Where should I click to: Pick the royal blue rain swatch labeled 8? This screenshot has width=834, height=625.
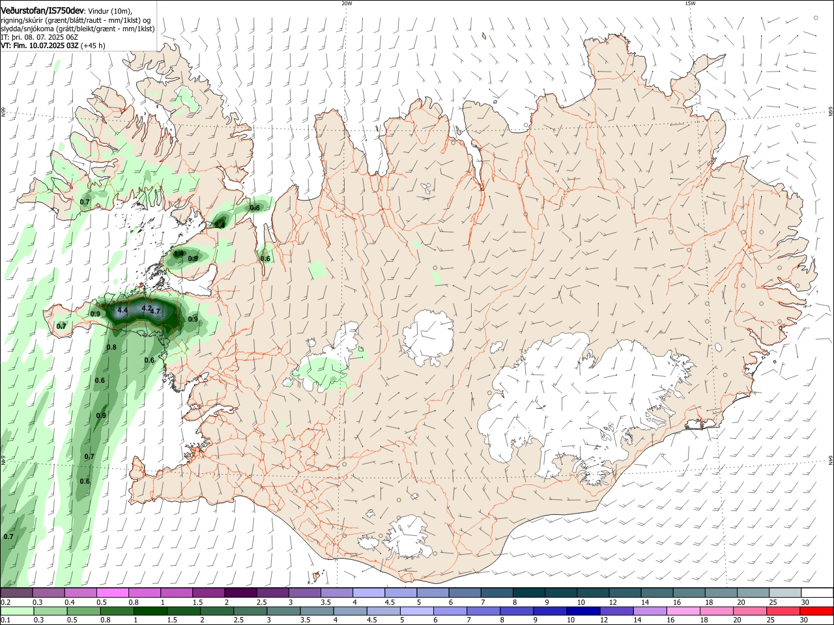pos(517,611)
